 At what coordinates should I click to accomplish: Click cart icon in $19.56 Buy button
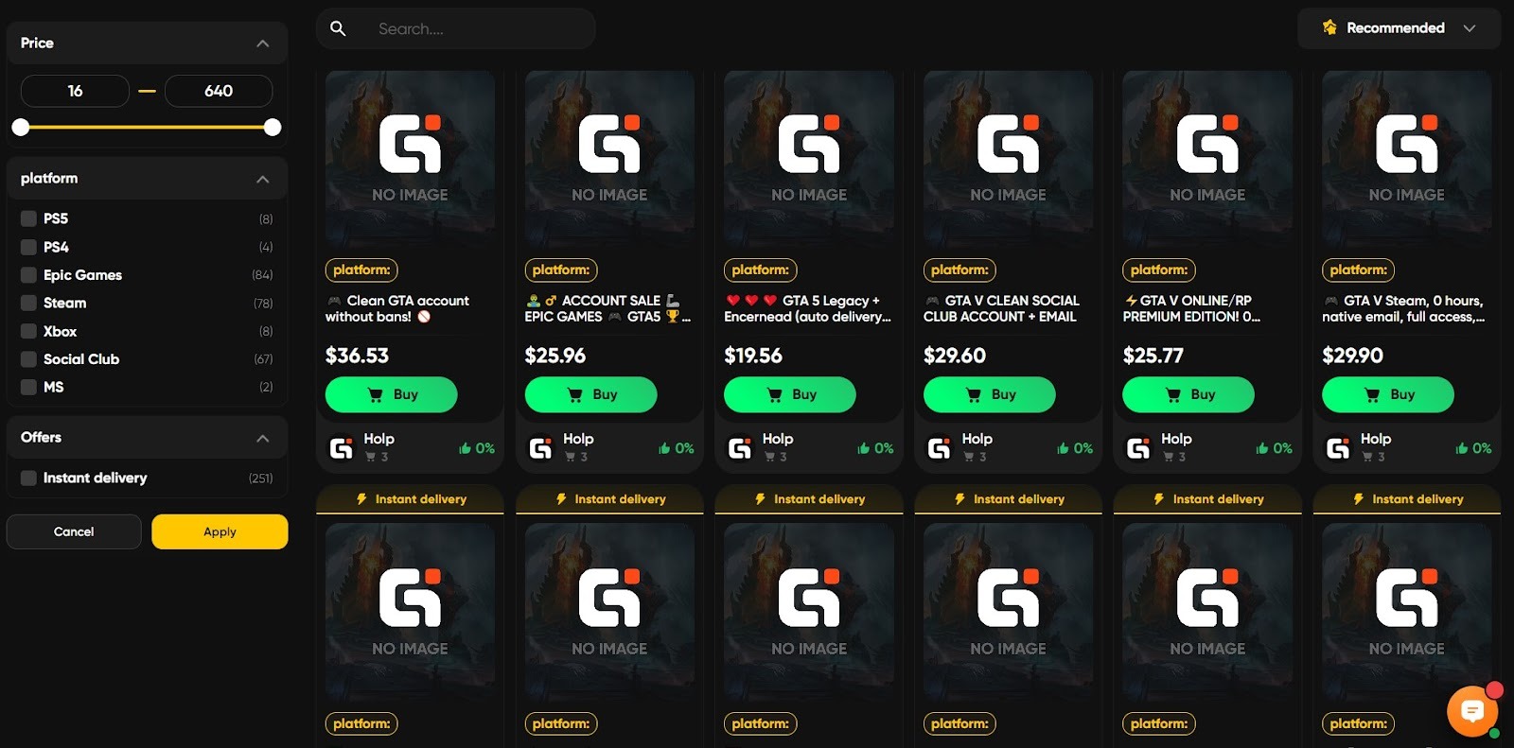point(774,394)
